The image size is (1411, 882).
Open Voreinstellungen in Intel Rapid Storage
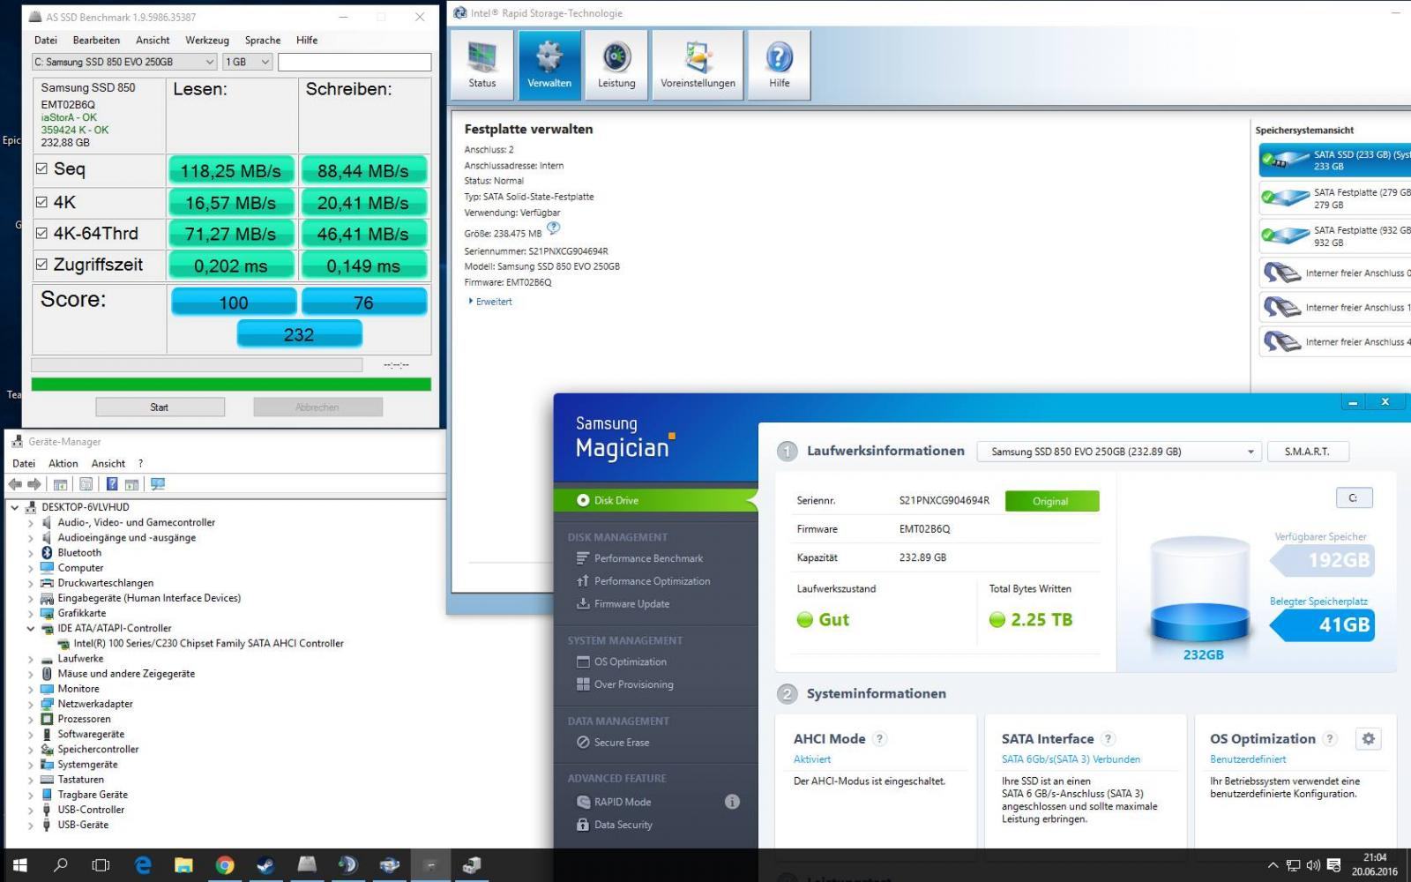[698, 64]
